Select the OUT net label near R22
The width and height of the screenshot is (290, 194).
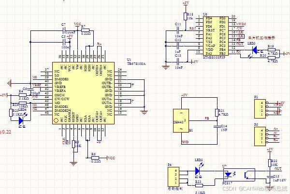click(278, 169)
